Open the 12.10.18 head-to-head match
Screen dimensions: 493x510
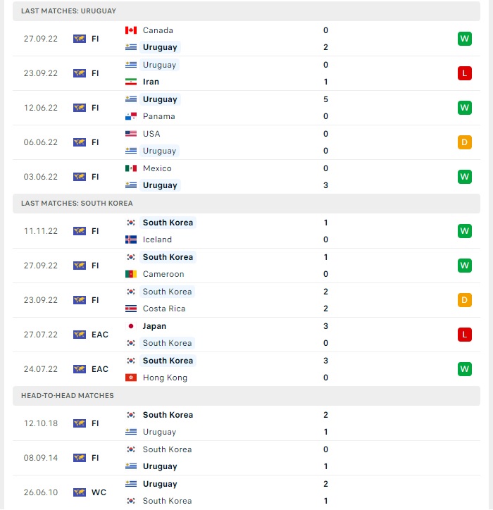point(246,423)
